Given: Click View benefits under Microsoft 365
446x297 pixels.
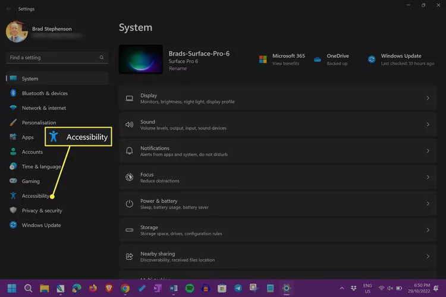Looking at the screenshot, I should point(285,64).
